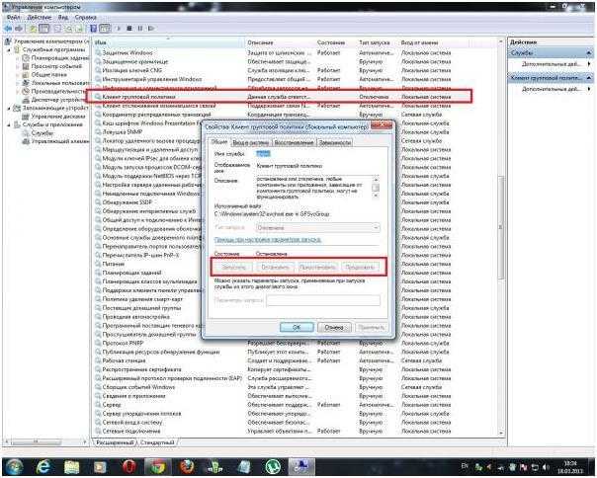The height and width of the screenshot is (478, 597).
Task: Click the Up one level folder toolbar icon
Action: [34, 29]
